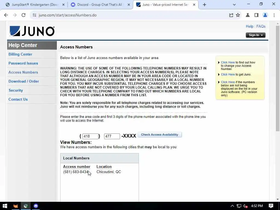Screen dimensions: 280x210
Task: Open the Help link in header
Action: (249, 27)
